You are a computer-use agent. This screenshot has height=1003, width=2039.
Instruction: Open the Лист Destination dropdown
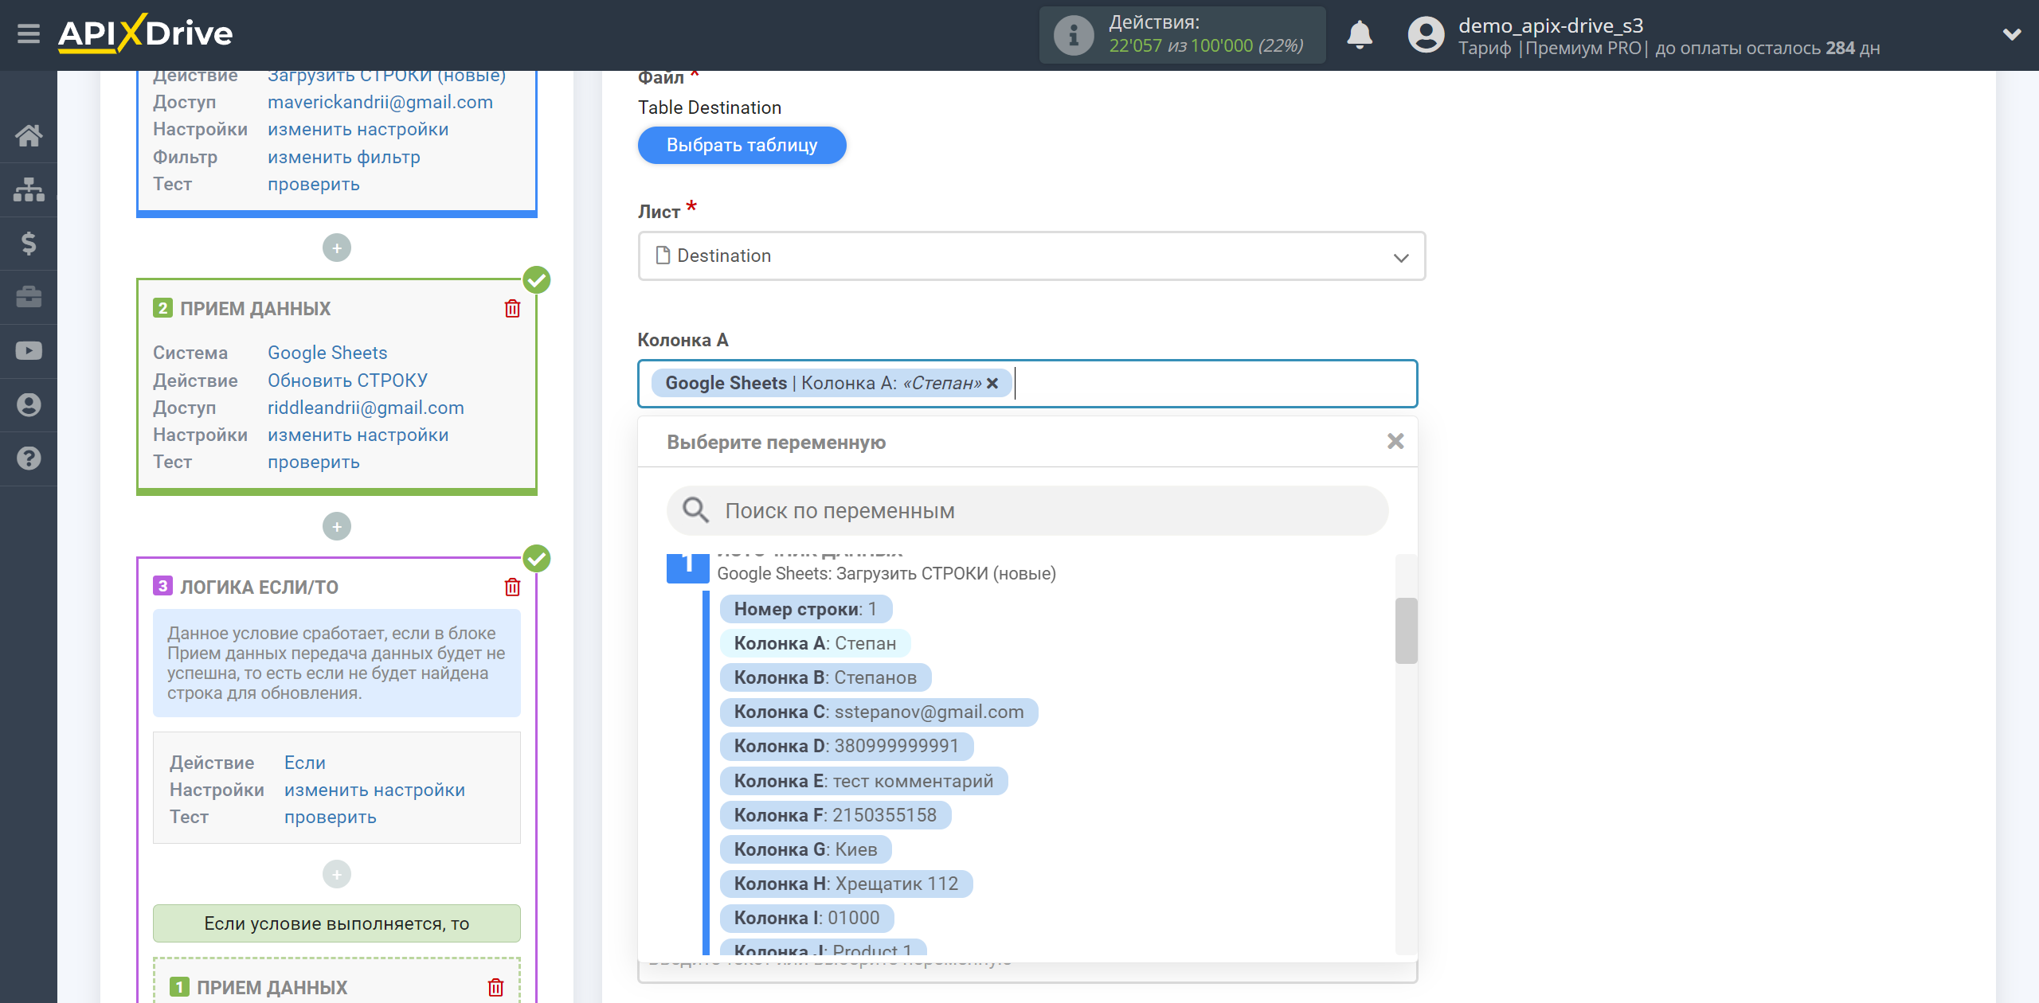tap(1031, 256)
